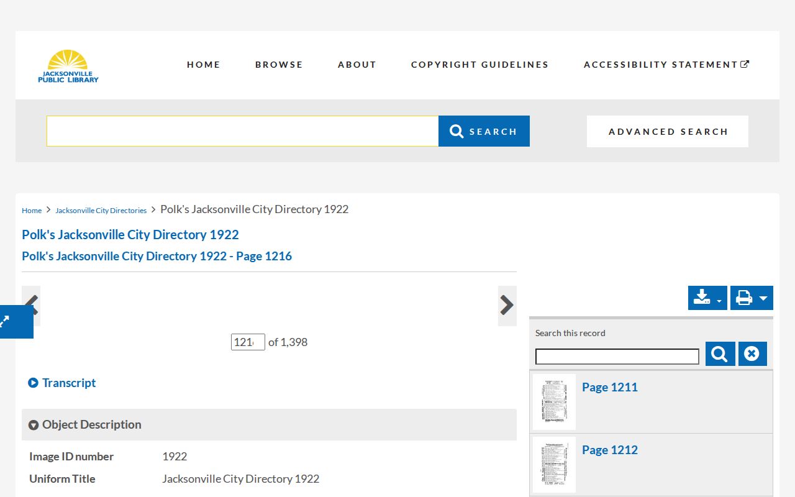The image size is (795, 497).
Task: Click the page number input box
Action: click(248, 342)
